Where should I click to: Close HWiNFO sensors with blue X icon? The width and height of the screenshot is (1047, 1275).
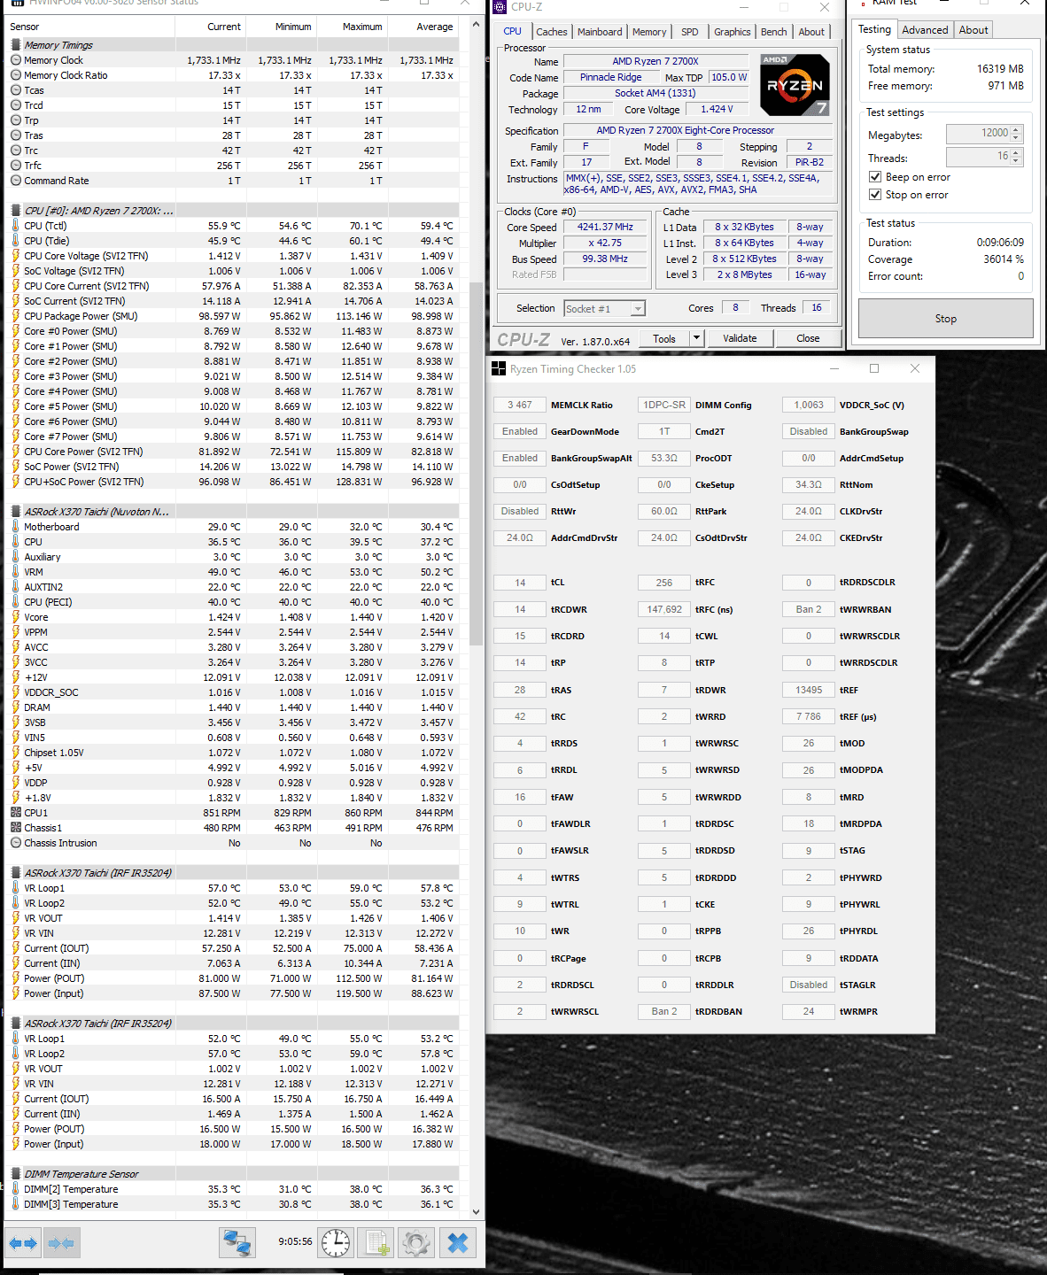pyautogui.click(x=457, y=1243)
